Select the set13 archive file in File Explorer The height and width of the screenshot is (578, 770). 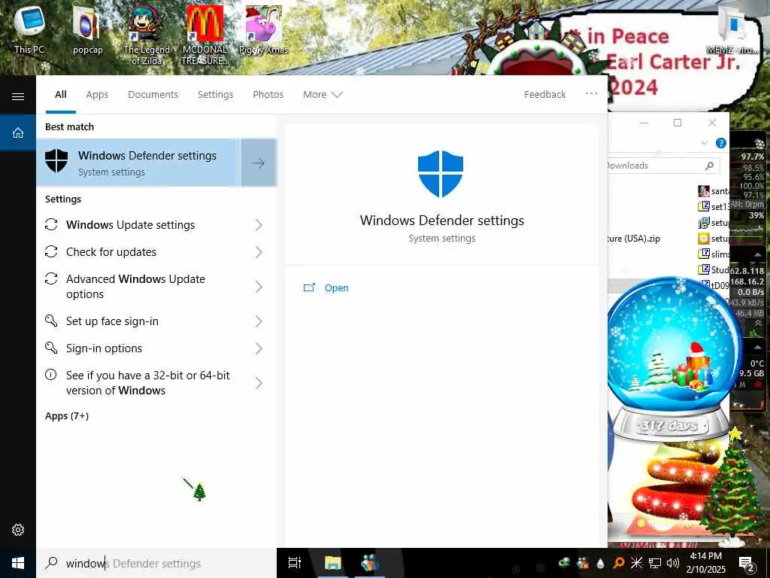(713, 206)
